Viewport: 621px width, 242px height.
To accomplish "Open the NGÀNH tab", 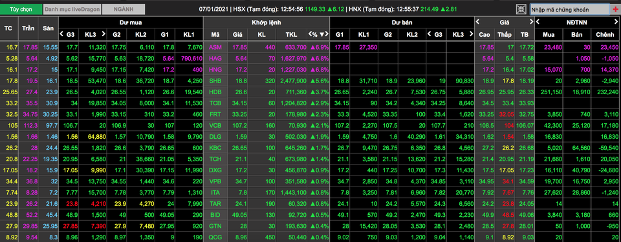I will [124, 8].
